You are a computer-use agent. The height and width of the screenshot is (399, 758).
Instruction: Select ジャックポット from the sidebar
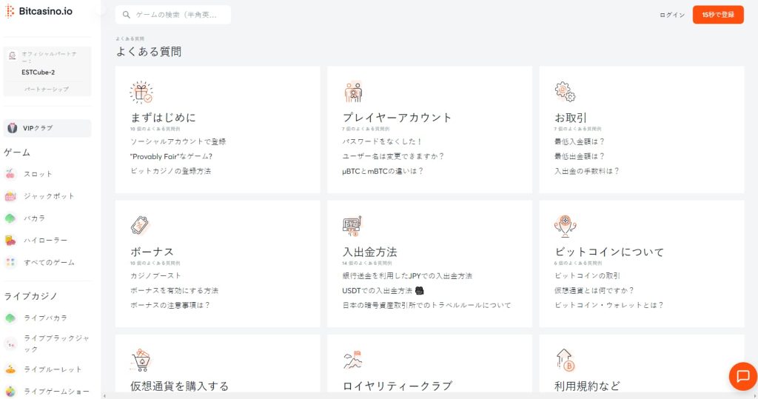pos(48,196)
